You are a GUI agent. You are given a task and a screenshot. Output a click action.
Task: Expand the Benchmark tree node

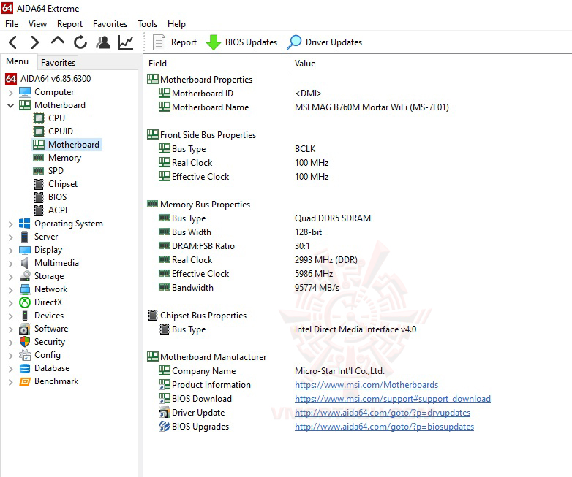tap(10, 382)
